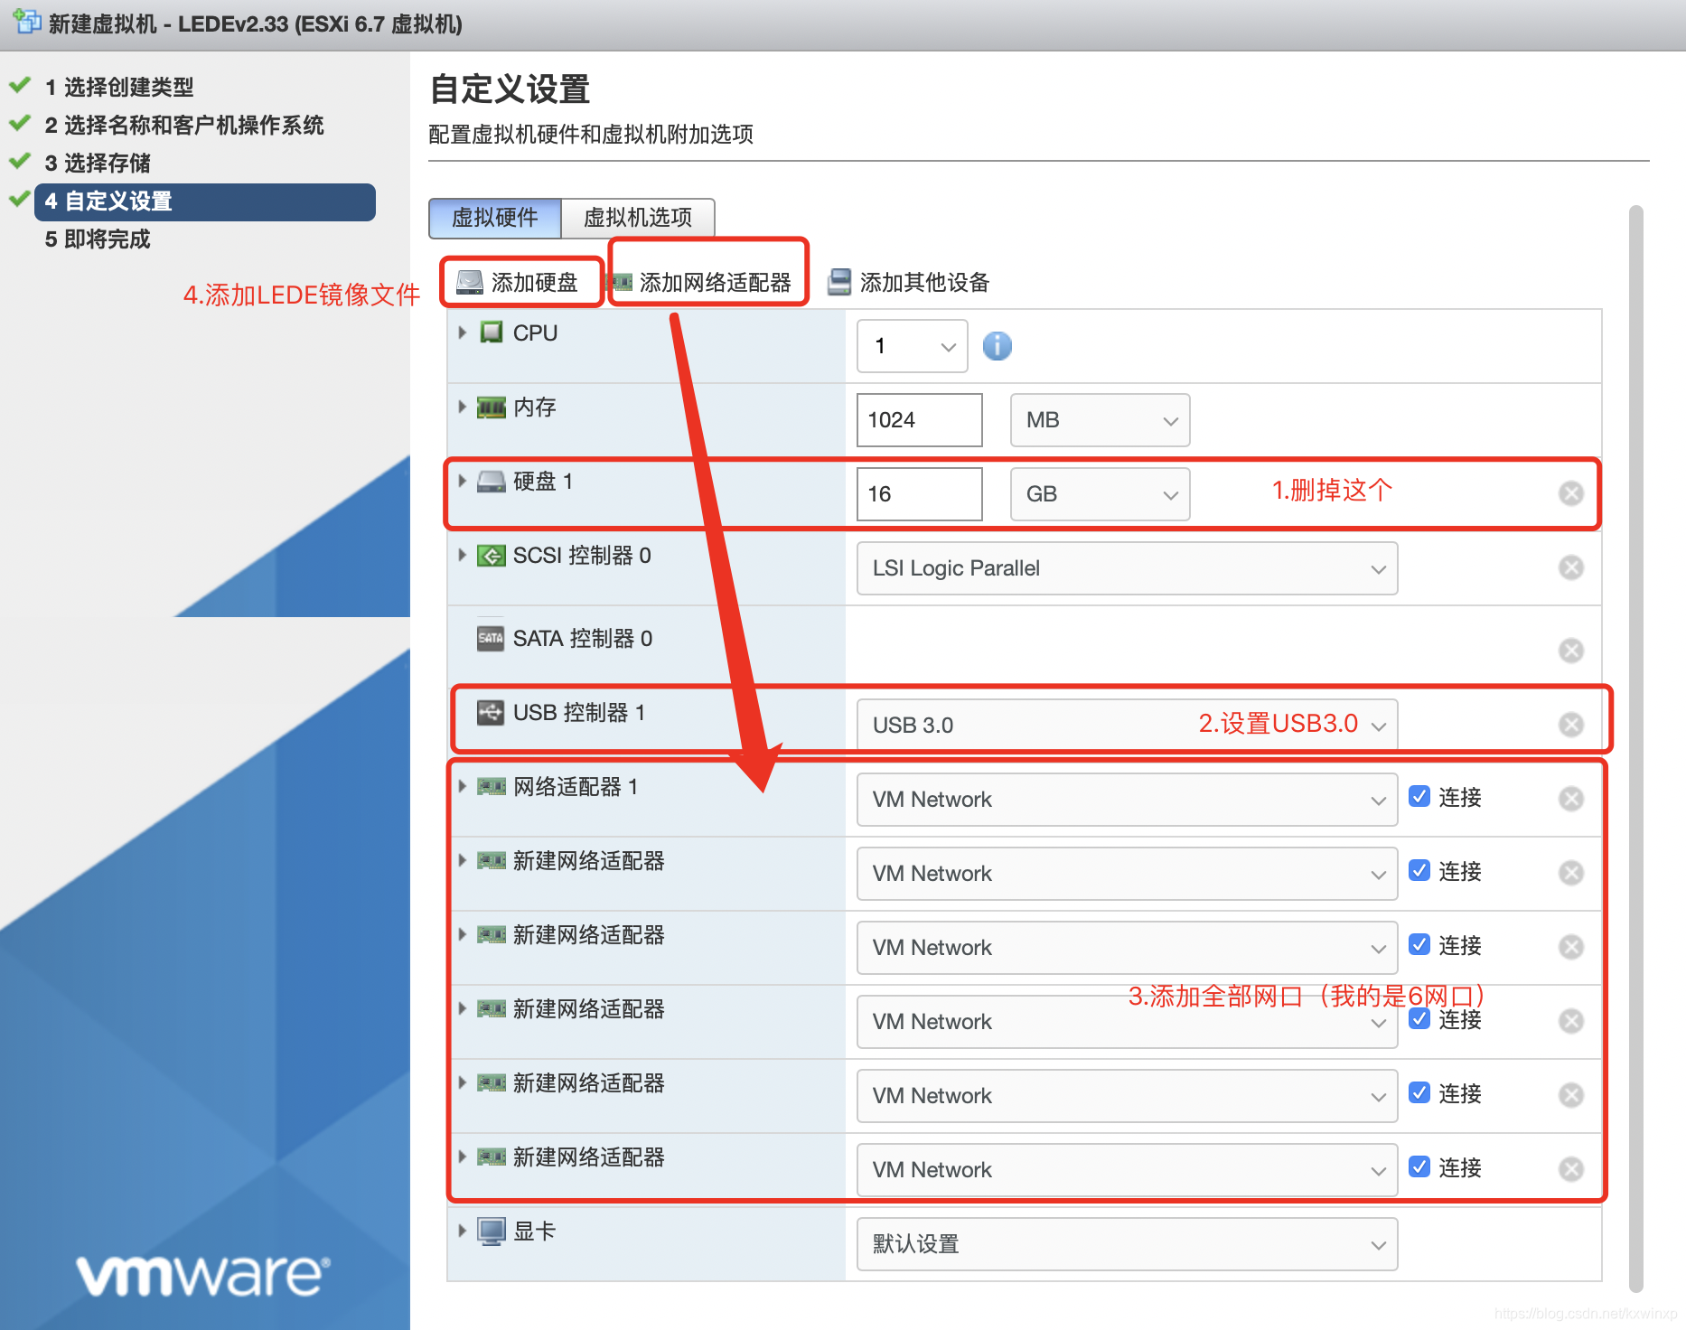Click the hardware list vertical scrollbar

[x=1635, y=748]
